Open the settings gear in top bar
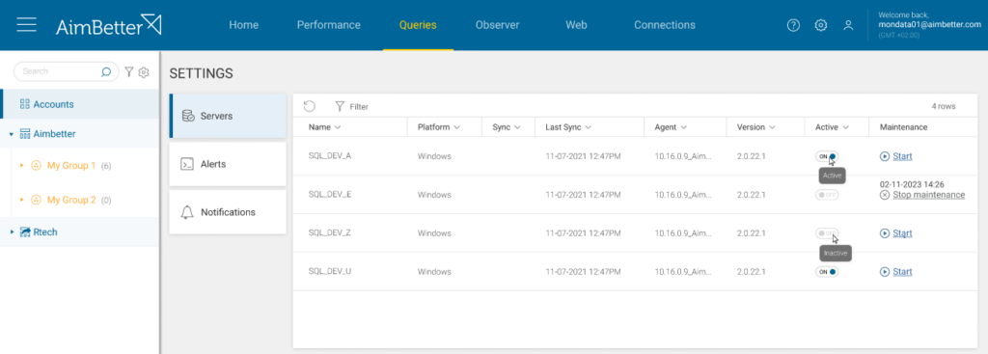988x354 pixels. point(820,25)
